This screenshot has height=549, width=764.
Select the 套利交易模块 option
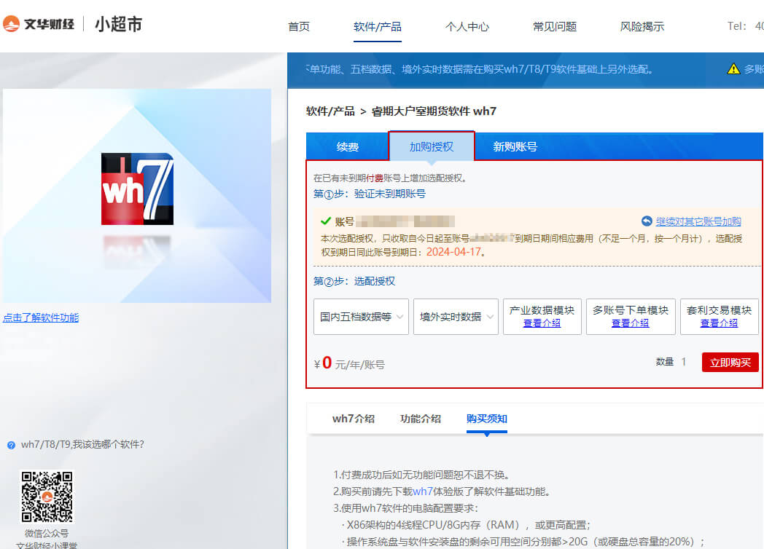pyautogui.click(x=720, y=316)
